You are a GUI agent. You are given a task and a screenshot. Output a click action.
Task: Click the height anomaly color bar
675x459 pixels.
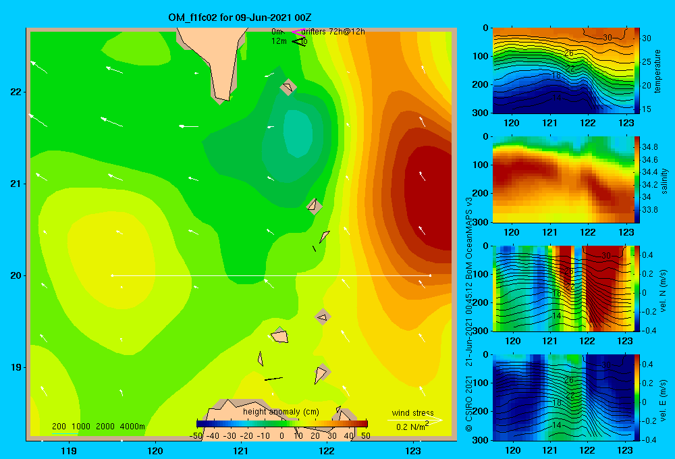(x=282, y=423)
